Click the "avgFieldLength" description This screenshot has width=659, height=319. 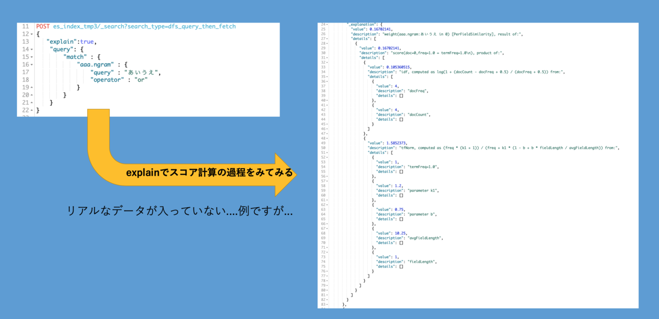tap(425, 238)
